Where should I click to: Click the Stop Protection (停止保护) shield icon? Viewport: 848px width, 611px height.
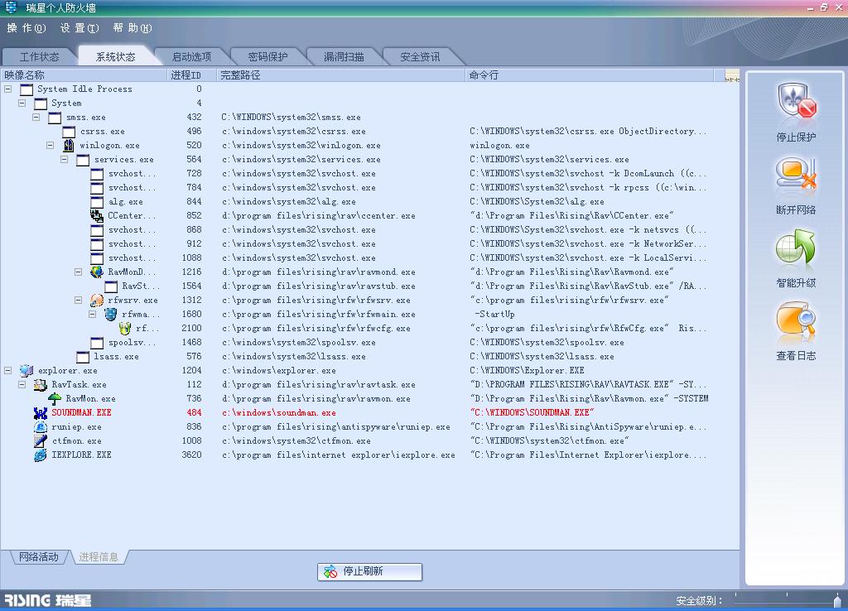(x=796, y=103)
